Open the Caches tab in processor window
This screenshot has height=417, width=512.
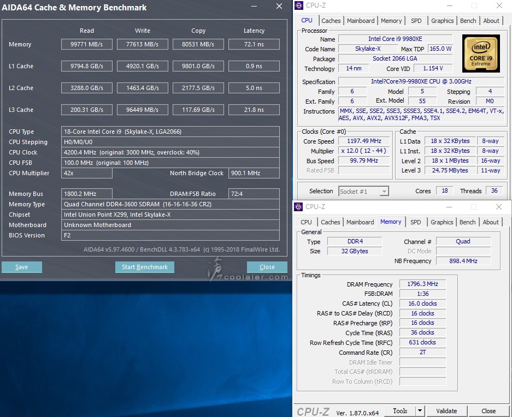(331, 21)
